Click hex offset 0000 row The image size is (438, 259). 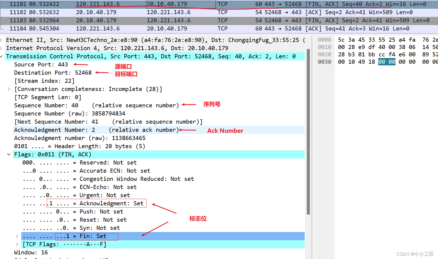pos(325,40)
